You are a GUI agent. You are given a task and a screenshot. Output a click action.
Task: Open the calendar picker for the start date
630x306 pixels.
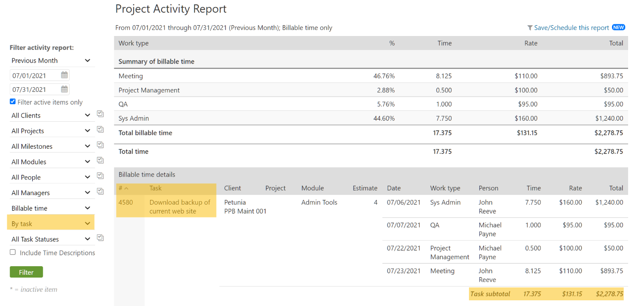pyautogui.click(x=64, y=75)
